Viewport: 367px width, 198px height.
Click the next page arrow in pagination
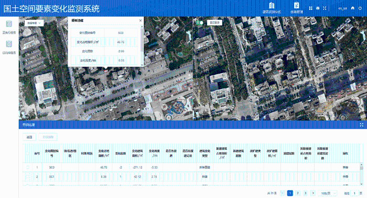coord(313,193)
